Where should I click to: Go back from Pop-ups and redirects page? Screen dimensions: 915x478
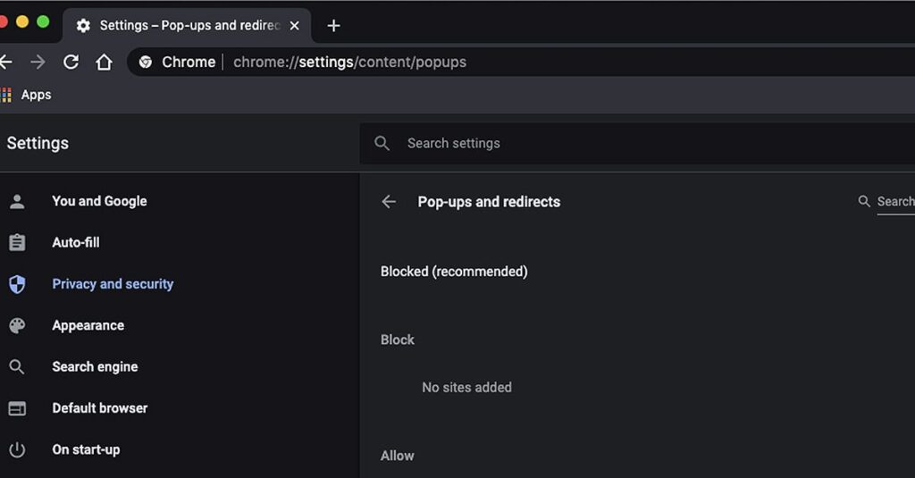click(x=389, y=202)
